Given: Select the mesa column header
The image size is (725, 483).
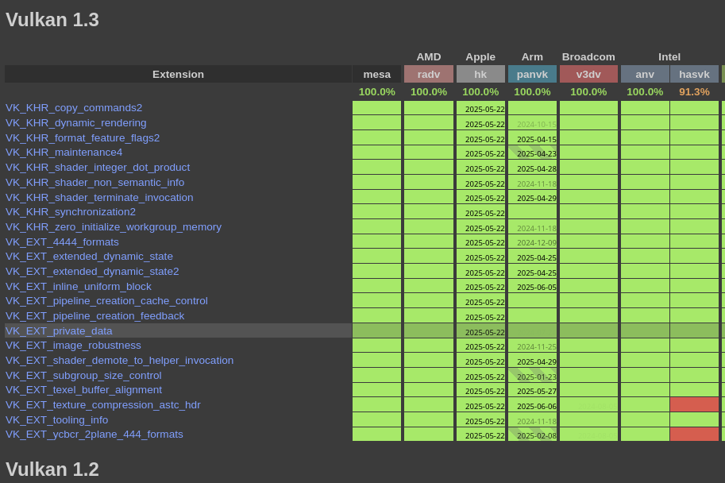Looking at the screenshot, I should pyautogui.click(x=377, y=74).
